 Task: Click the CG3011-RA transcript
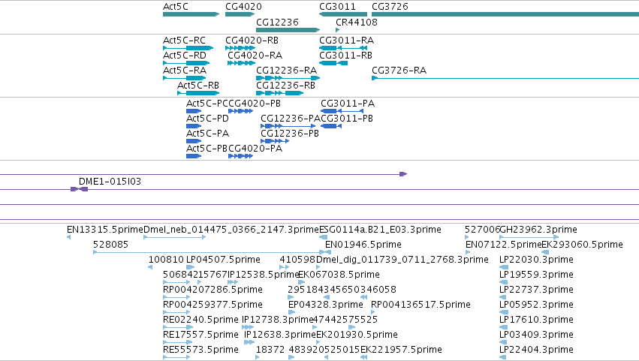(343, 48)
